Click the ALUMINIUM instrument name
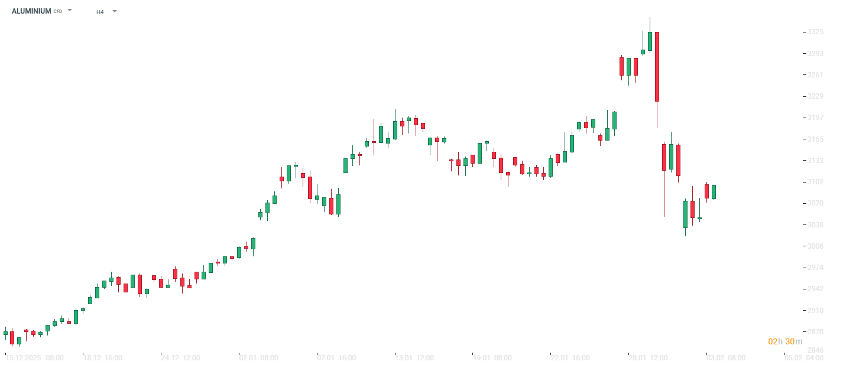 coord(31,11)
